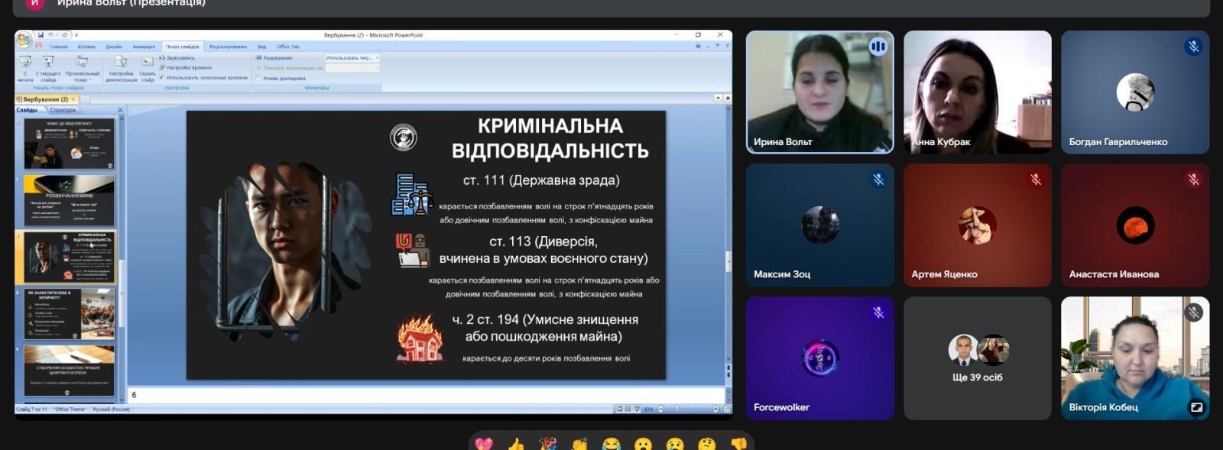Toggle Использовать записанные времена checkbox

[162, 77]
